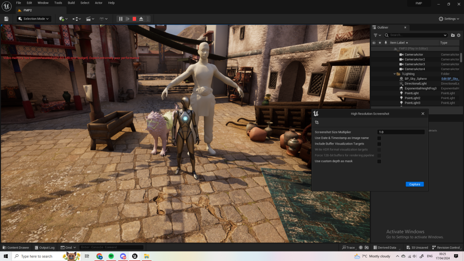464x261 pixels.
Task: Open the Blueprints toolbar dropdown
Action: (x=77, y=19)
